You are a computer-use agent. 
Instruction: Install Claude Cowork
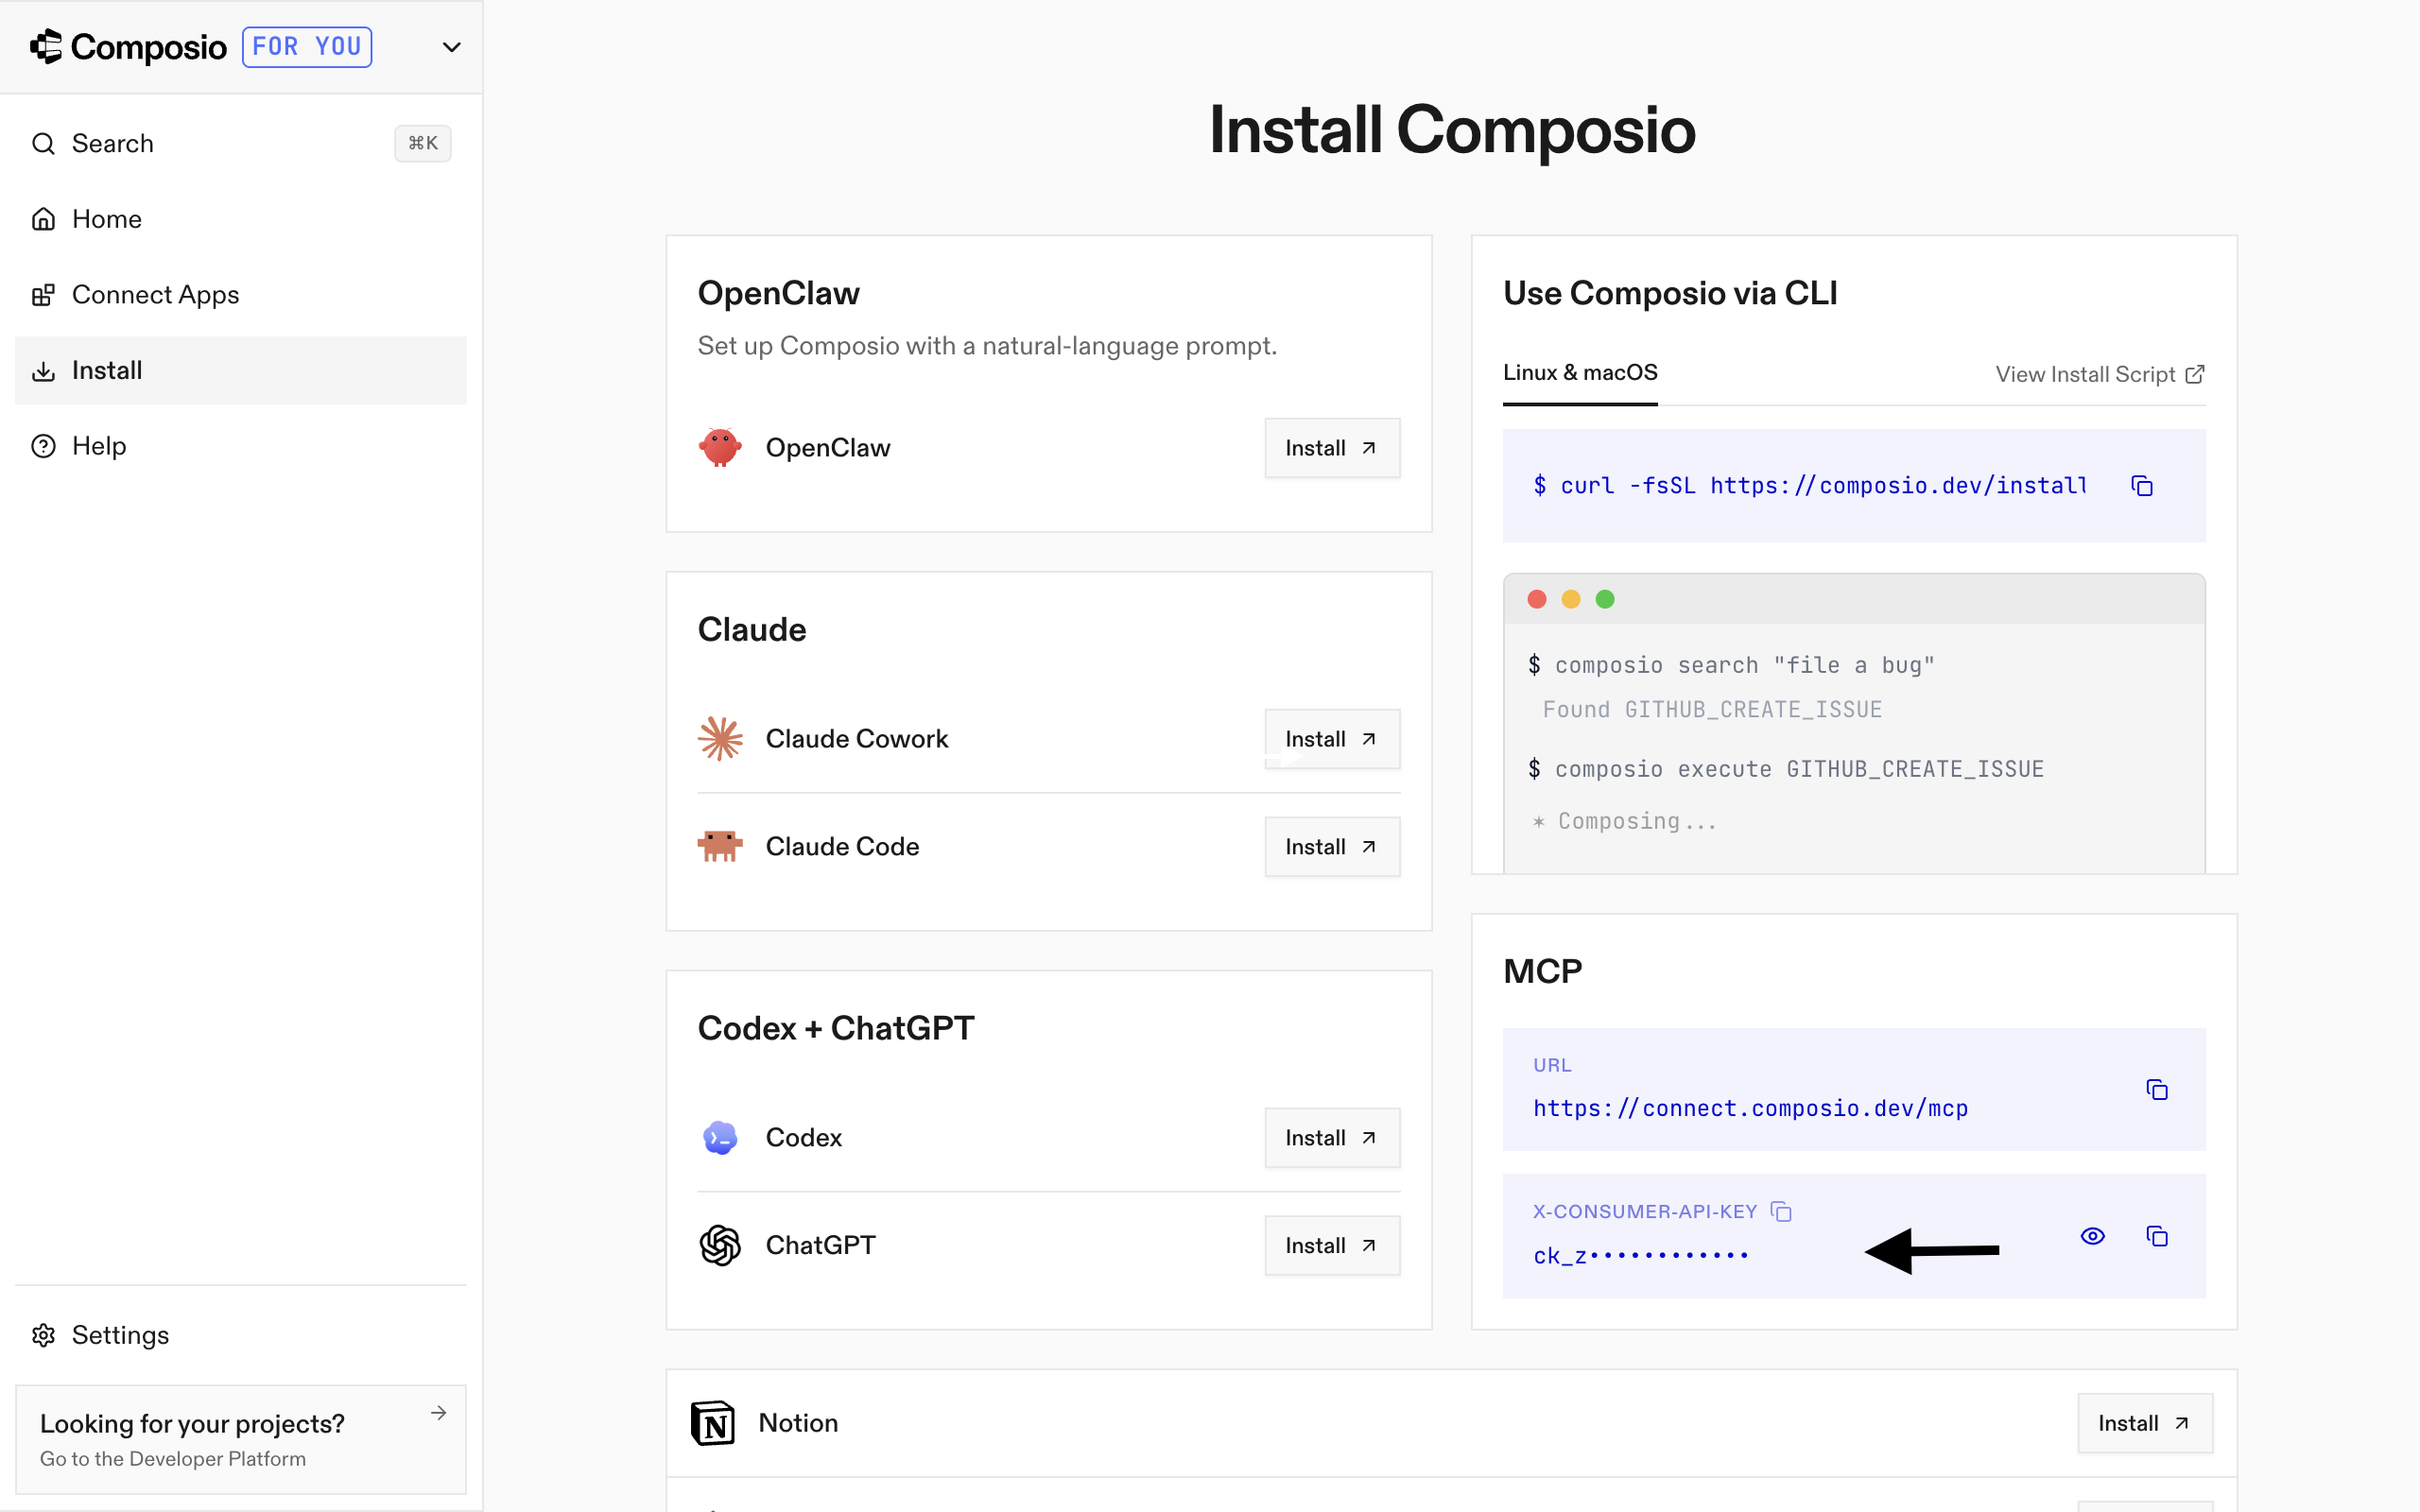point(1332,739)
